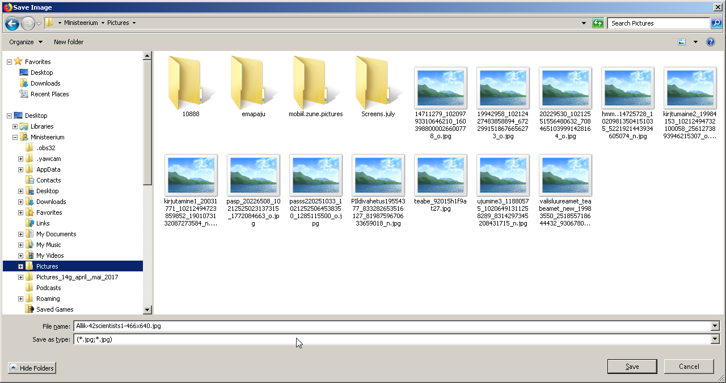The image size is (726, 383).
Task: Expand the .yawcam folder
Action: 21,159
